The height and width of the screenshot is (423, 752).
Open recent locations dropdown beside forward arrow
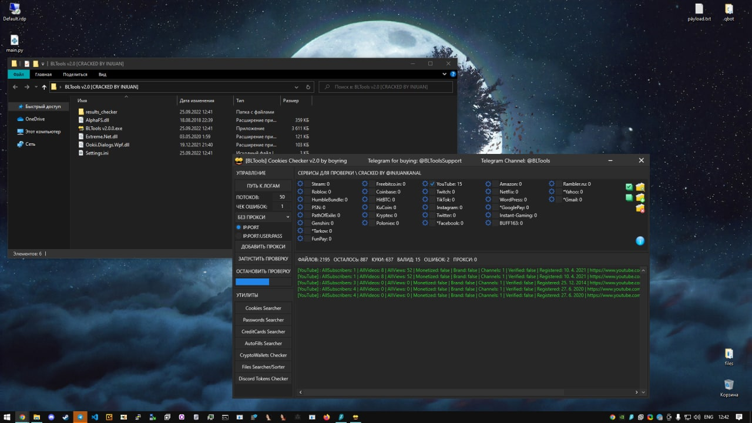click(x=36, y=87)
